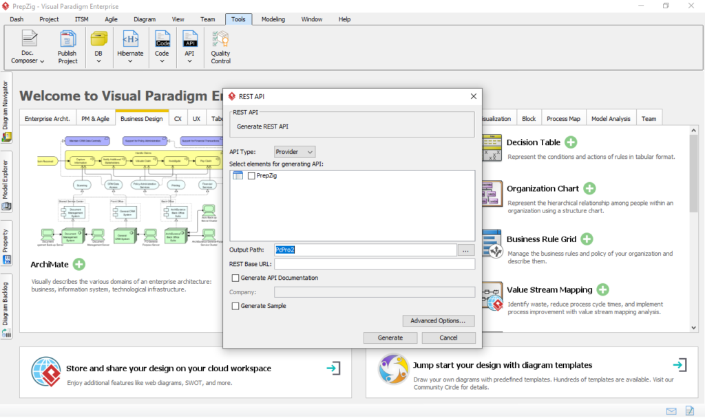Image resolution: width=705 pixels, height=418 pixels.
Task: Open the Doc. Composer tool
Action: point(28,47)
